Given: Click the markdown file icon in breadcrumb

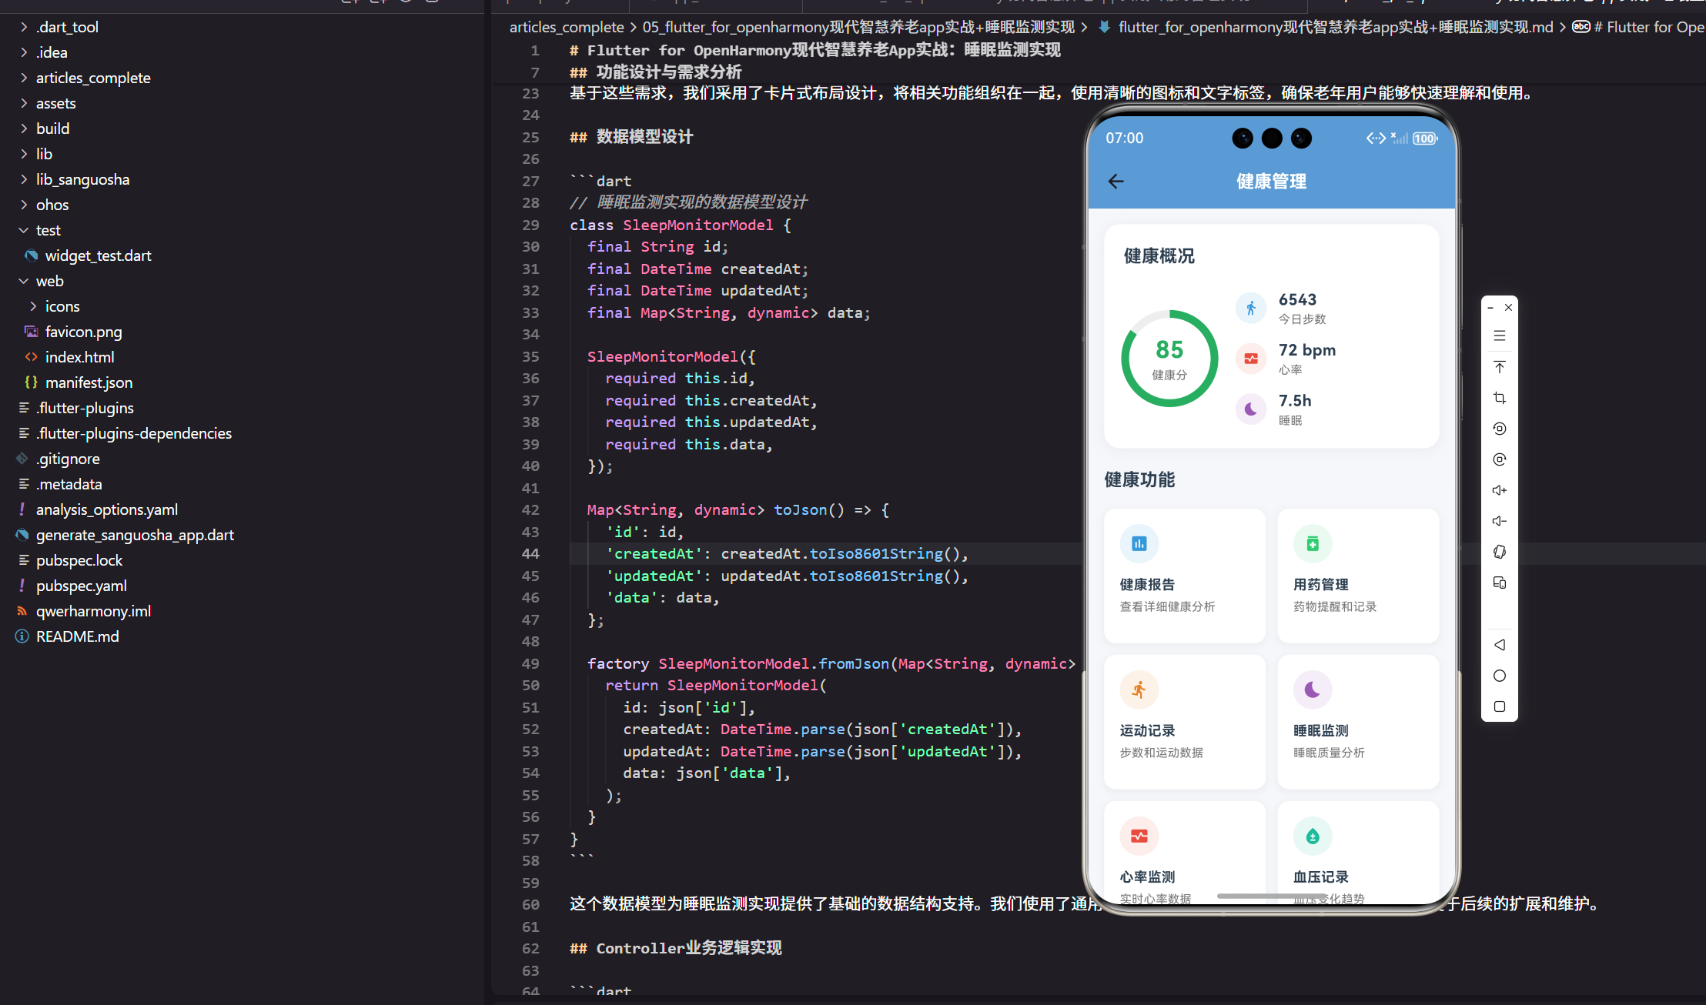Looking at the screenshot, I should [x=1104, y=27].
